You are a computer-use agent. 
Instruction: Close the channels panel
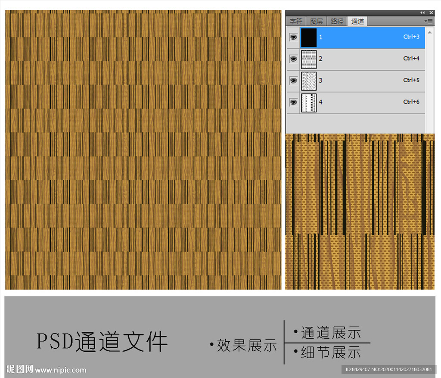[431, 12]
